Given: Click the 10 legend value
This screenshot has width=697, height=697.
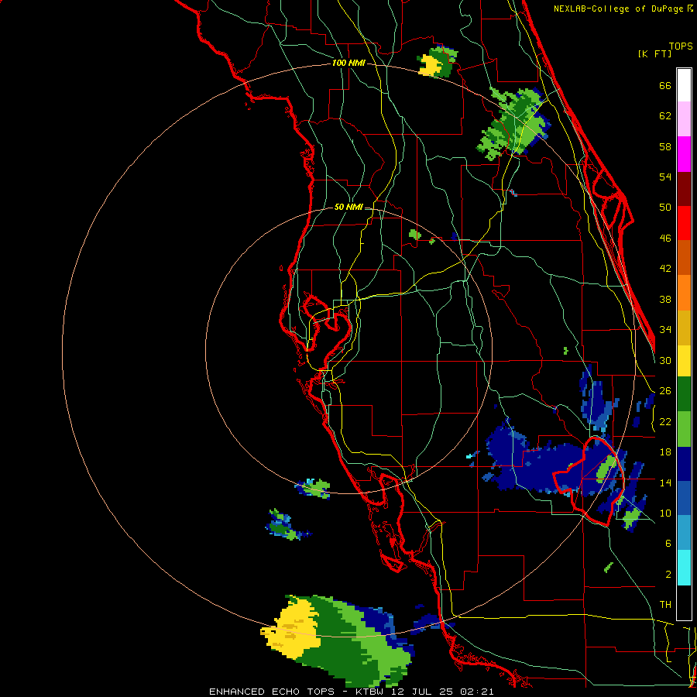Looking at the screenshot, I should click(665, 513).
